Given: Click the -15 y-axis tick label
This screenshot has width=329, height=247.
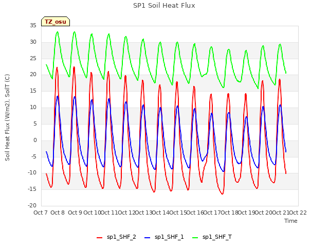Looking at the screenshot, I should 32,189.
